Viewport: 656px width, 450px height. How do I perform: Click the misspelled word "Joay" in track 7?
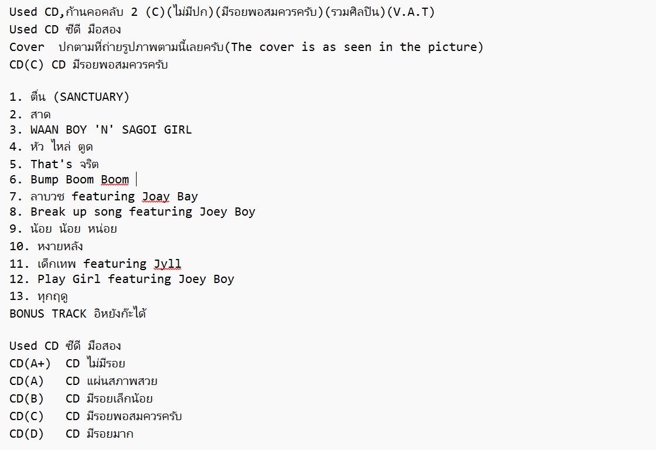pyautogui.click(x=156, y=196)
